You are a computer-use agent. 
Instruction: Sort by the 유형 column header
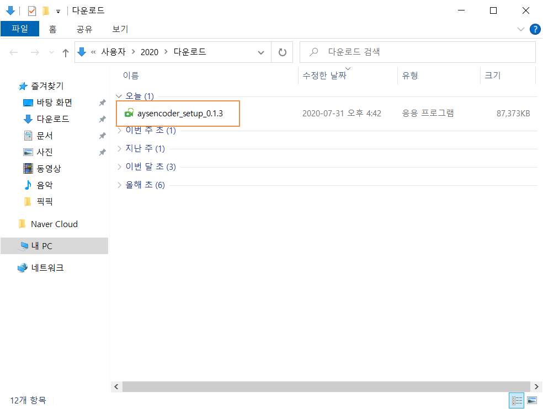click(409, 76)
